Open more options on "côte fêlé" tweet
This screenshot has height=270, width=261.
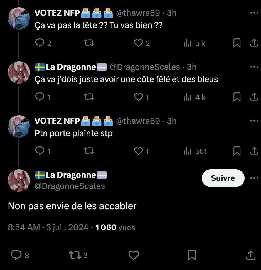tap(254, 67)
